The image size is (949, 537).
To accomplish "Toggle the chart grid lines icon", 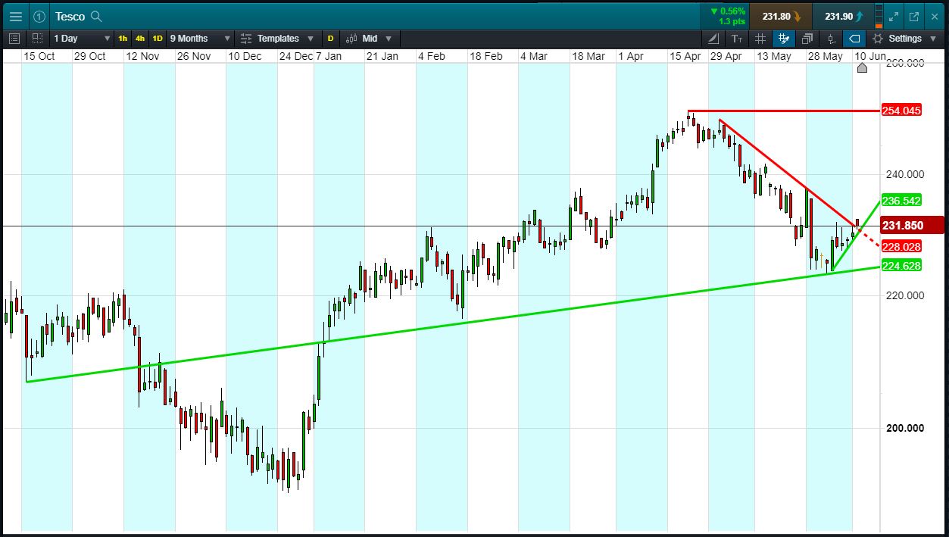I will 760,39.
